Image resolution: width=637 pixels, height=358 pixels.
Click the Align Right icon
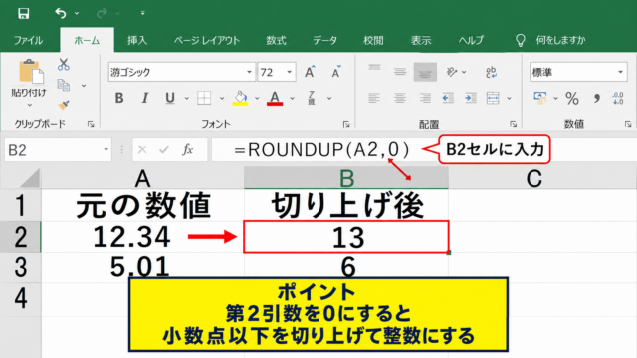click(425, 98)
